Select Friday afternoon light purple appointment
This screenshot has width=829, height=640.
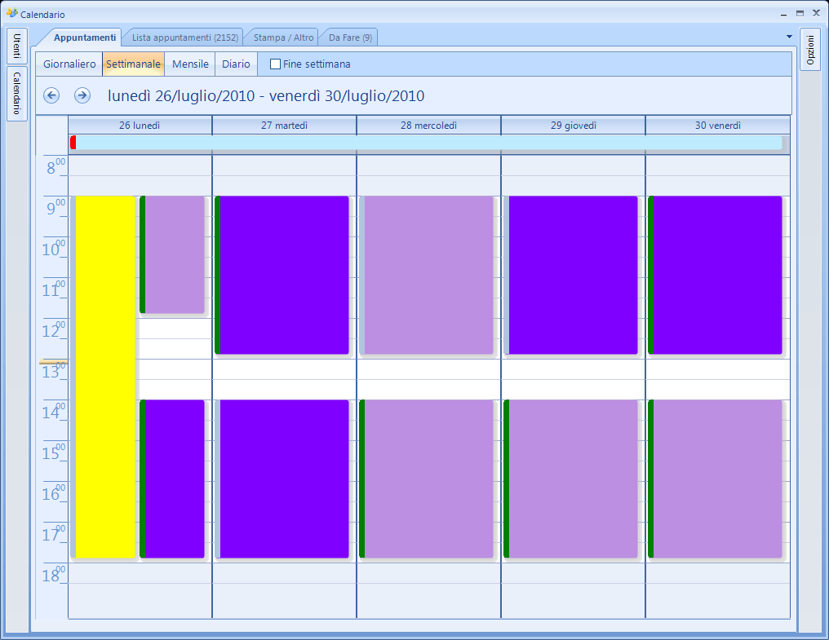pos(716,479)
